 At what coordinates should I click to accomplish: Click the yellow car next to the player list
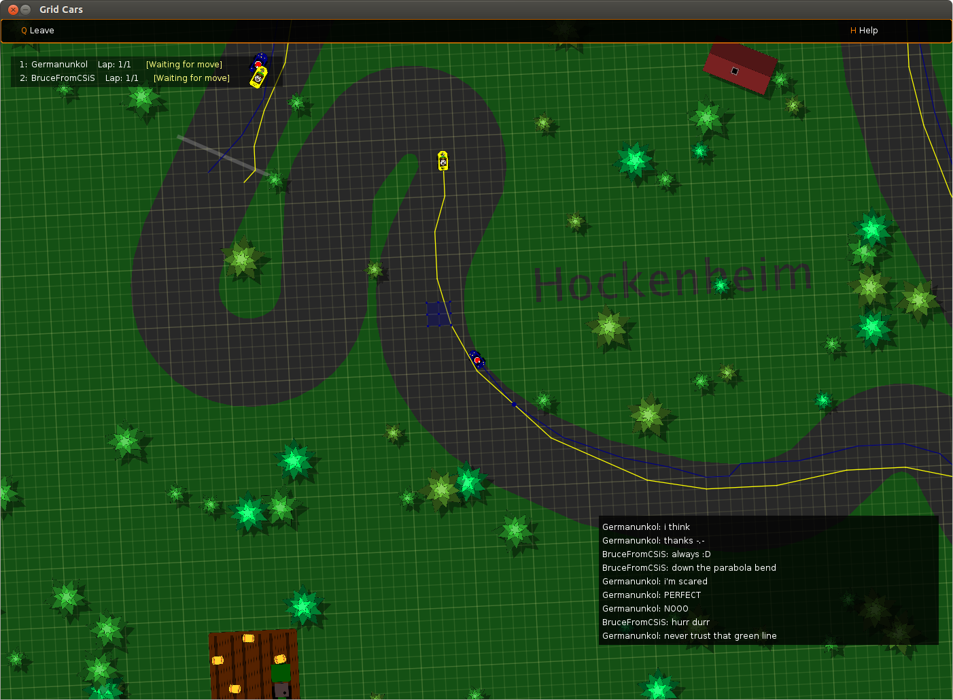pos(258,78)
